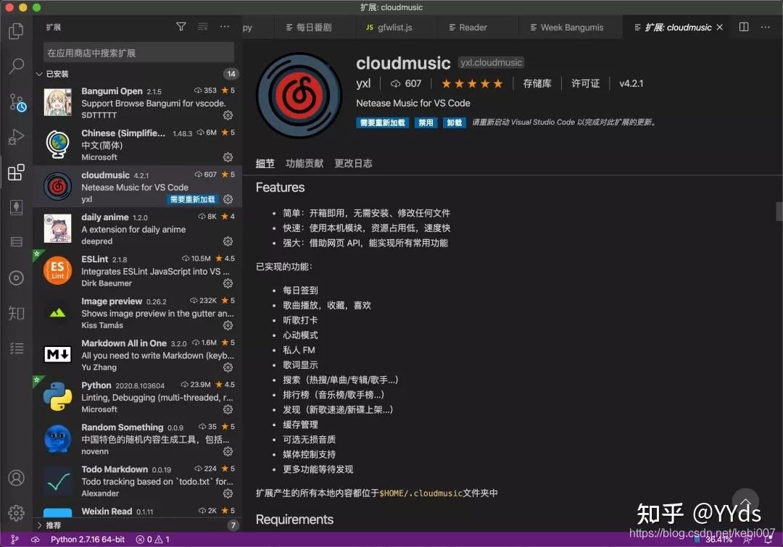Open the 更改日志 section of cloudmusic
The width and height of the screenshot is (783, 547).
353,163
